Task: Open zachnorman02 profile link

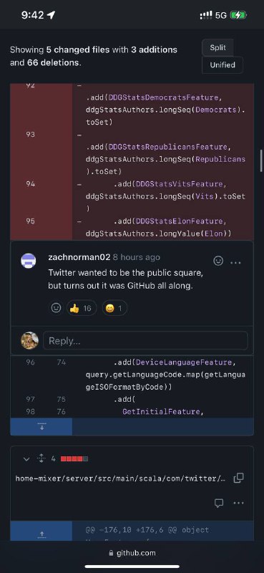Action: pyautogui.click(x=79, y=257)
